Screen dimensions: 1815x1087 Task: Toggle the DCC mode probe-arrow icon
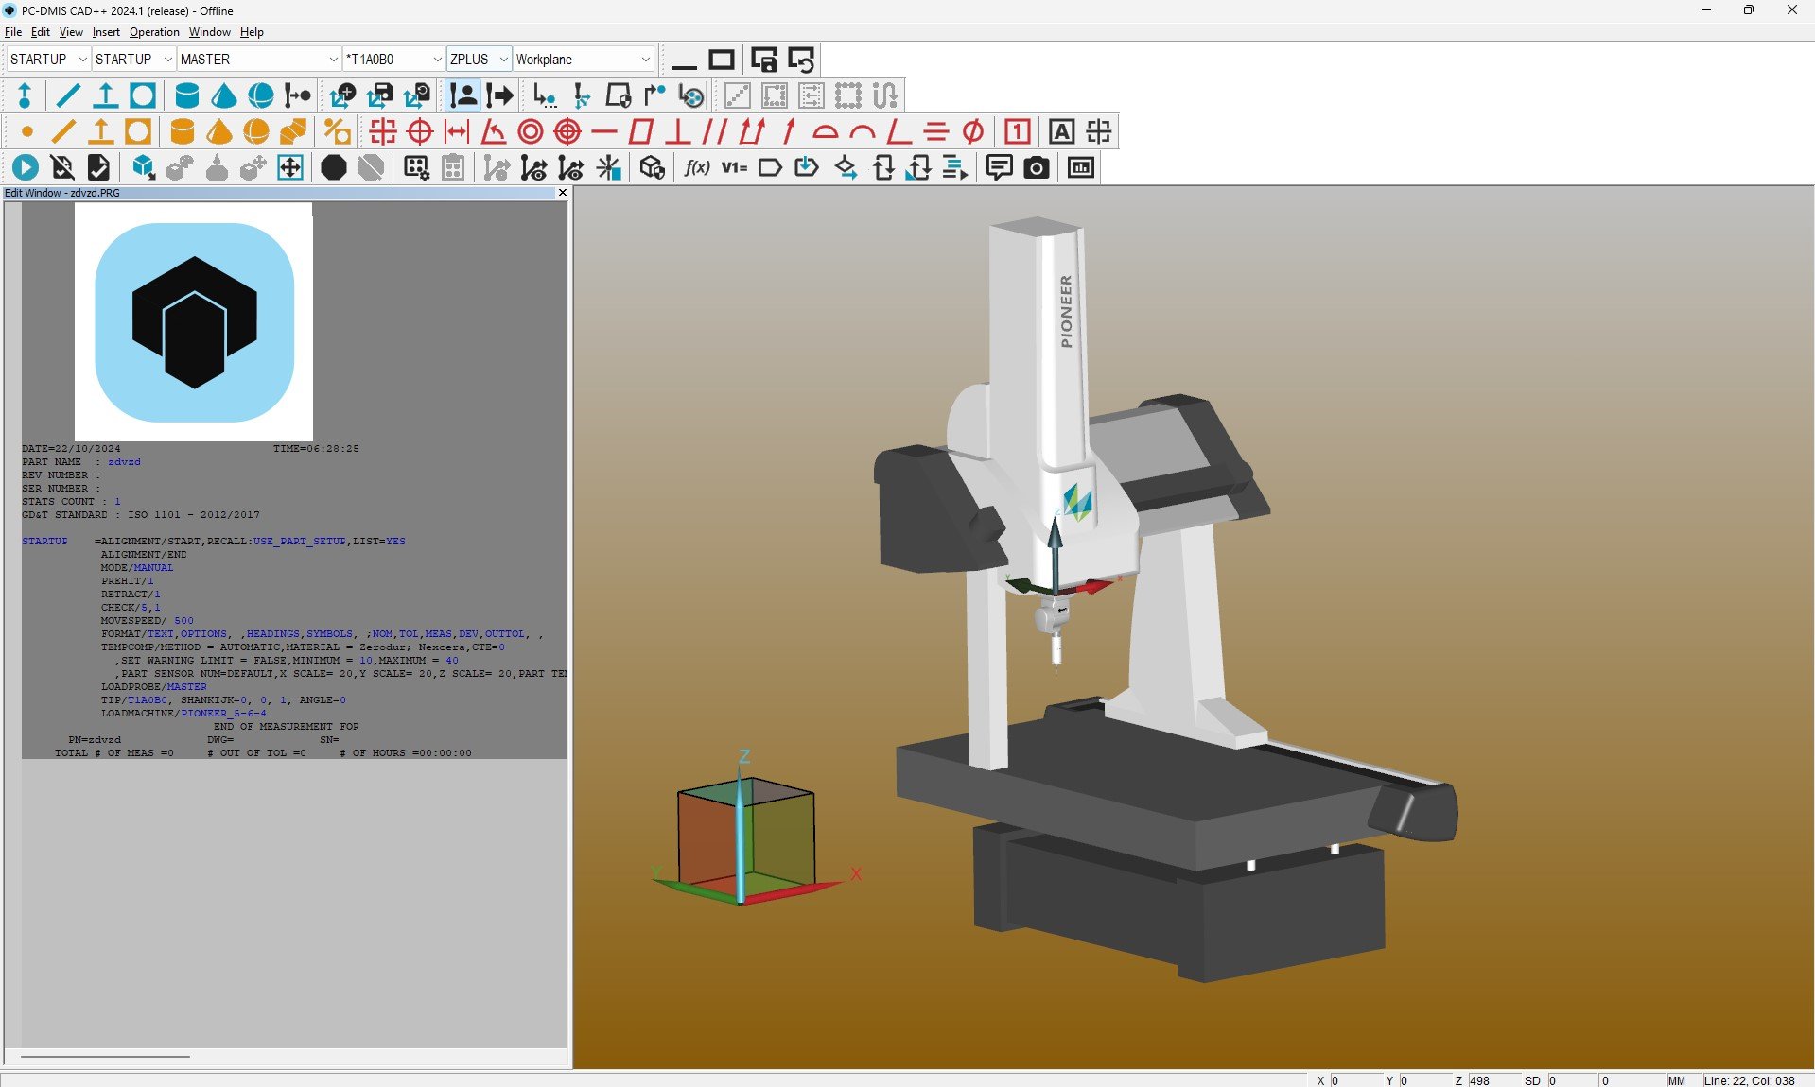[499, 95]
